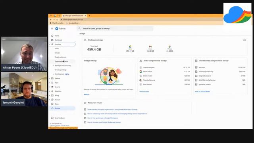Open Directory settings item

point(61,70)
